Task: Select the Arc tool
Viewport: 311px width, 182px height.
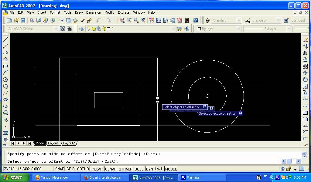Action: pyautogui.click(x=5, y=73)
